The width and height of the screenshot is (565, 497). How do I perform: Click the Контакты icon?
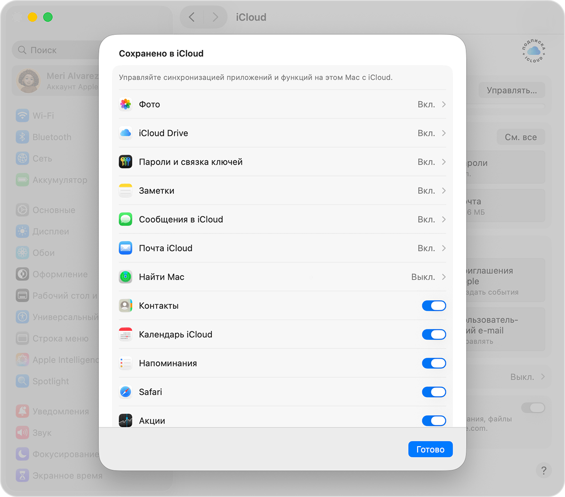pos(125,305)
